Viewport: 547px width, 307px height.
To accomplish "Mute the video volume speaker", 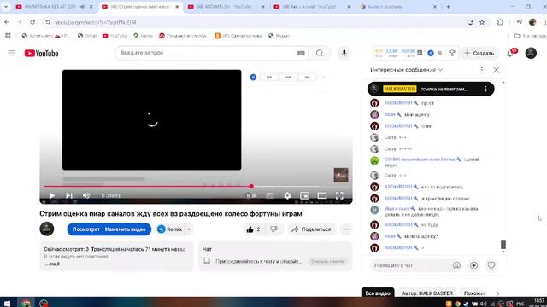I will [x=86, y=195].
